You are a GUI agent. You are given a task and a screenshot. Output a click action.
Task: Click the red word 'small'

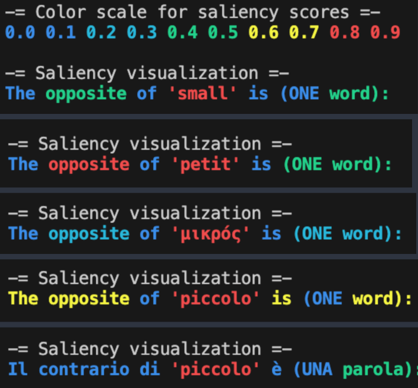tap(202, 94)
